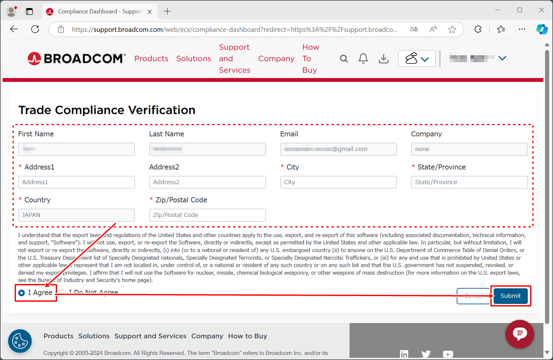Open the notifications bell icon
The width and height of the screenshot is (553, 360).
pyautogui.click(x=363, y=59)
